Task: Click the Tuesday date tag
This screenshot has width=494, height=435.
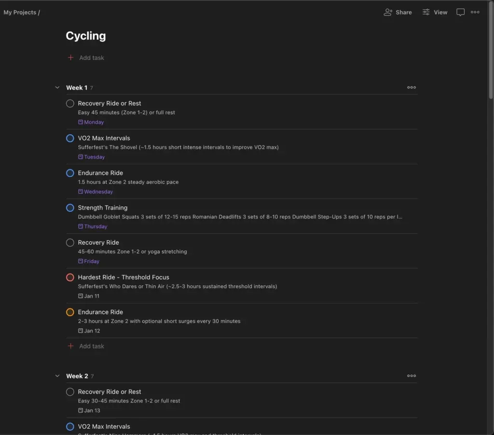Action: click(x=91, y=157)
